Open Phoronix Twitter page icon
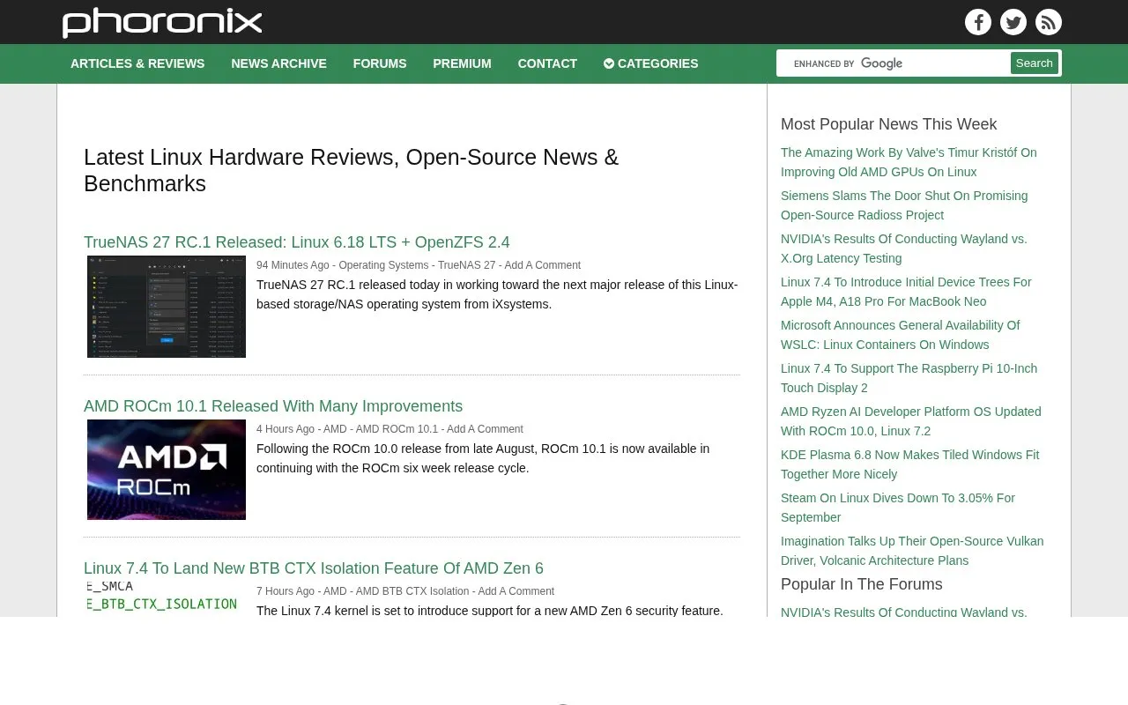This screenshot has width=1128, height=705. [x=1013, y=22]
